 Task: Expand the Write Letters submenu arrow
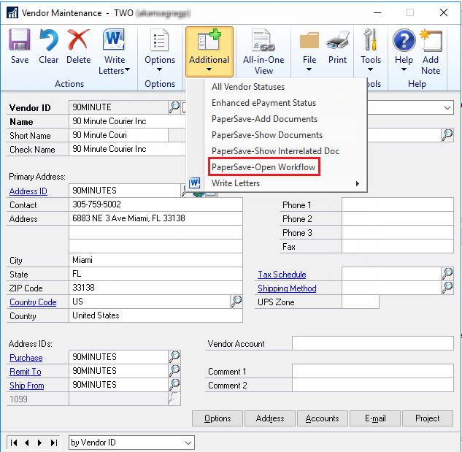point(358,183)
